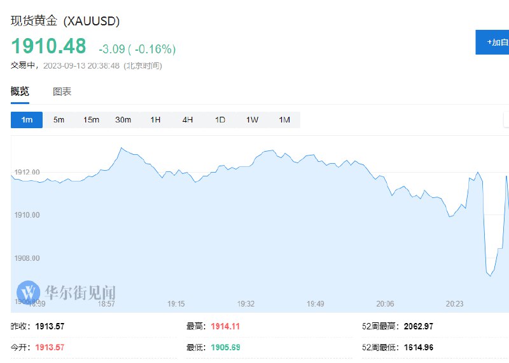Click the 20:06 time axis marker
The height and width of the screenshot is (363, 509).
[385, 304]
